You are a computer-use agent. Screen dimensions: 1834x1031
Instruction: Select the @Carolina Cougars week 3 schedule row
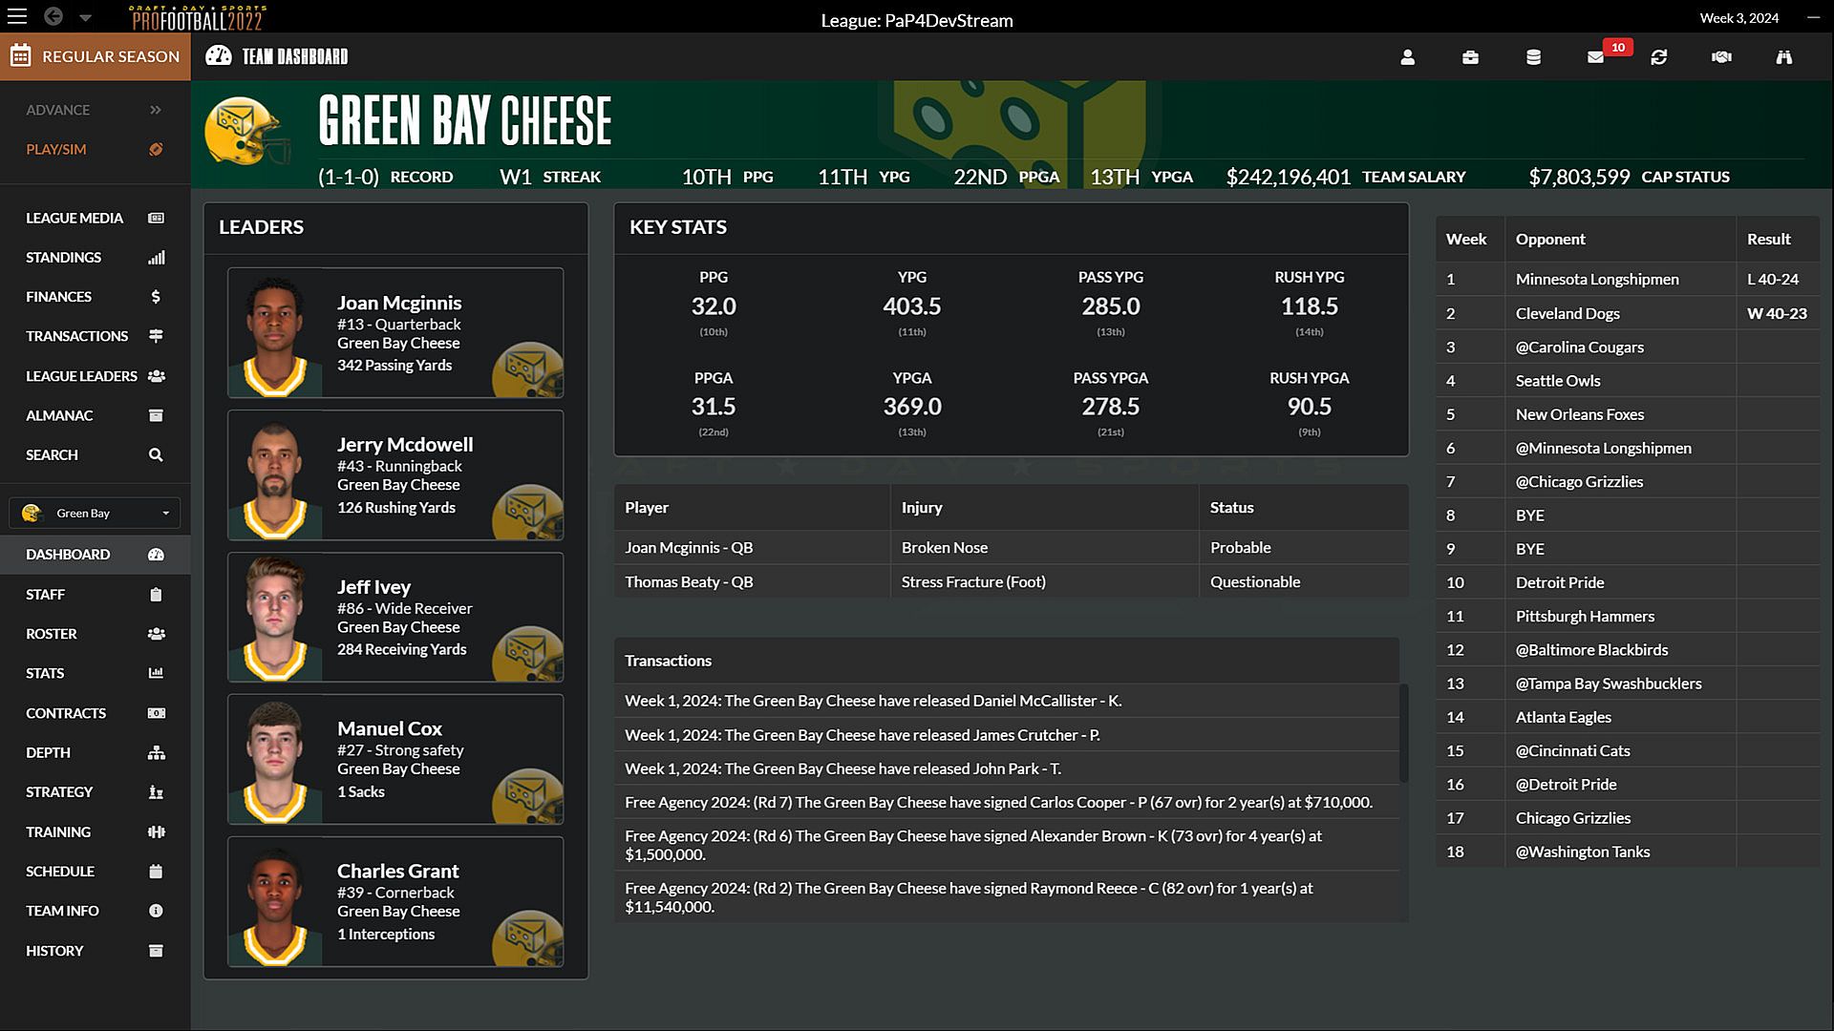point(1579,347)
